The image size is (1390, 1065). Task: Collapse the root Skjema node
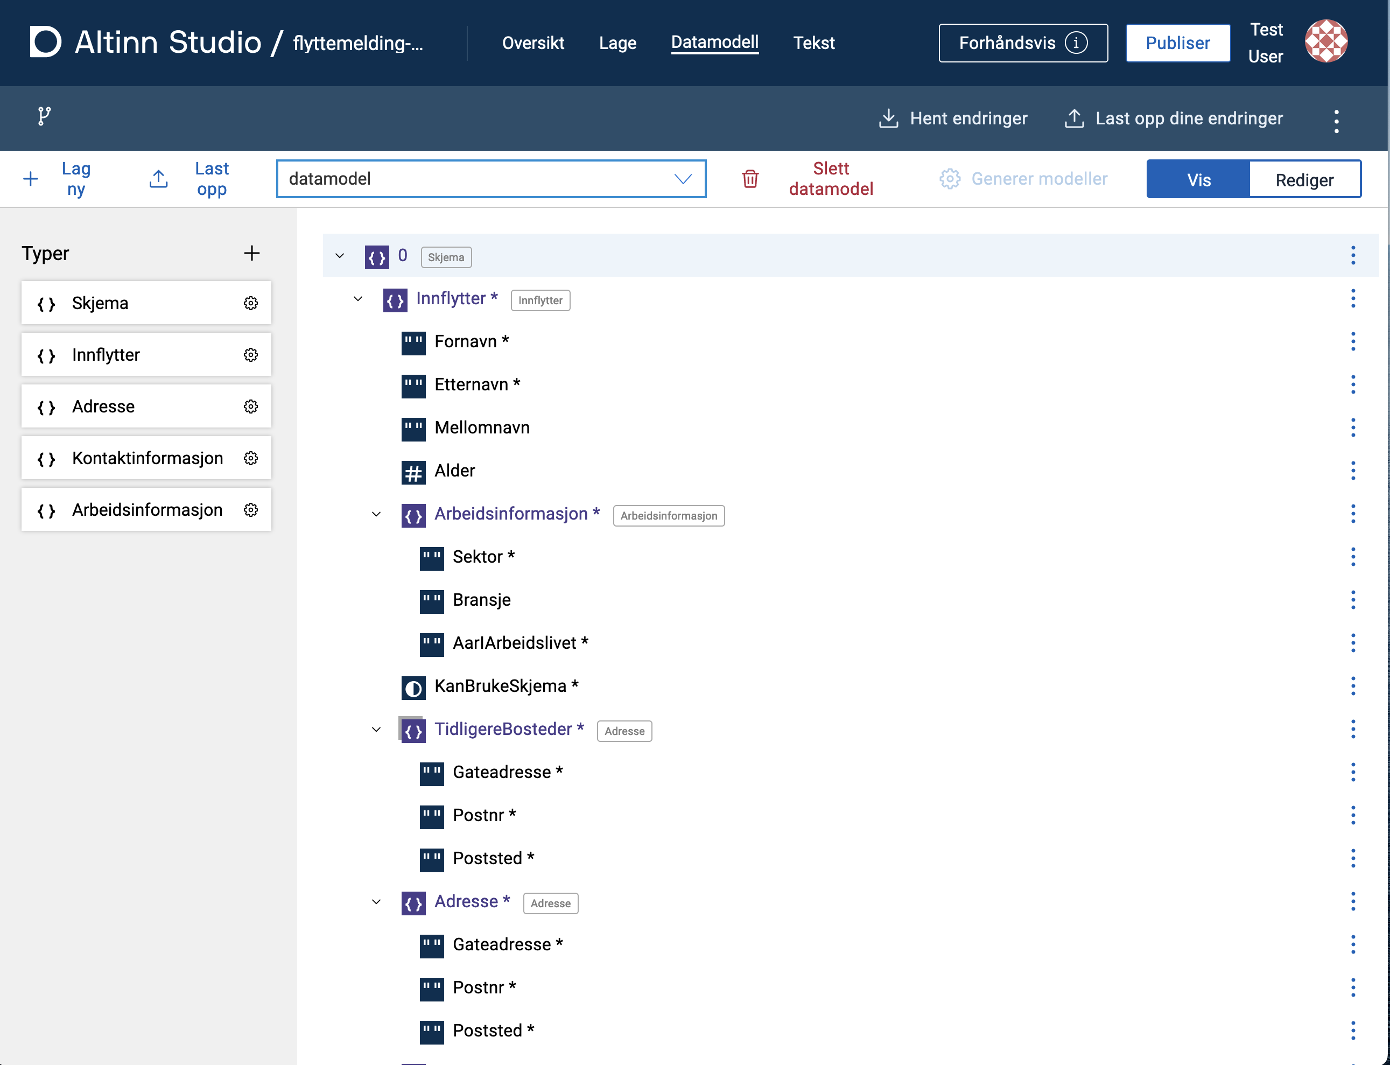click(x=340, y=256)
